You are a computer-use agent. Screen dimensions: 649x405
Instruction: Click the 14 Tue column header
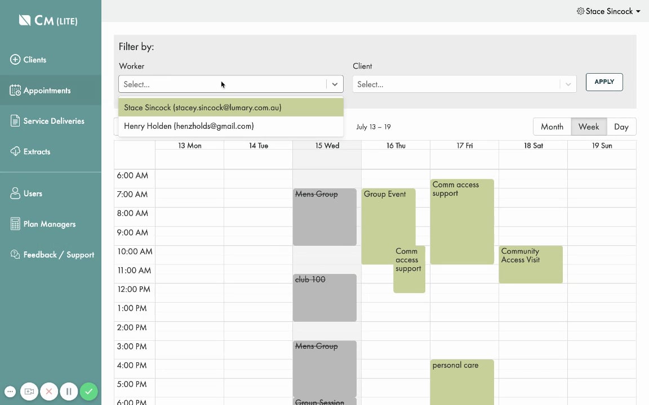[258, 146]
